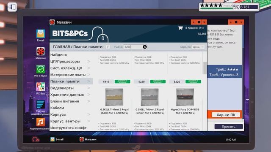Click the HyperX Fury DDR4 RGB thumbnail
The image size is (271, 152).
click(185, 97)
